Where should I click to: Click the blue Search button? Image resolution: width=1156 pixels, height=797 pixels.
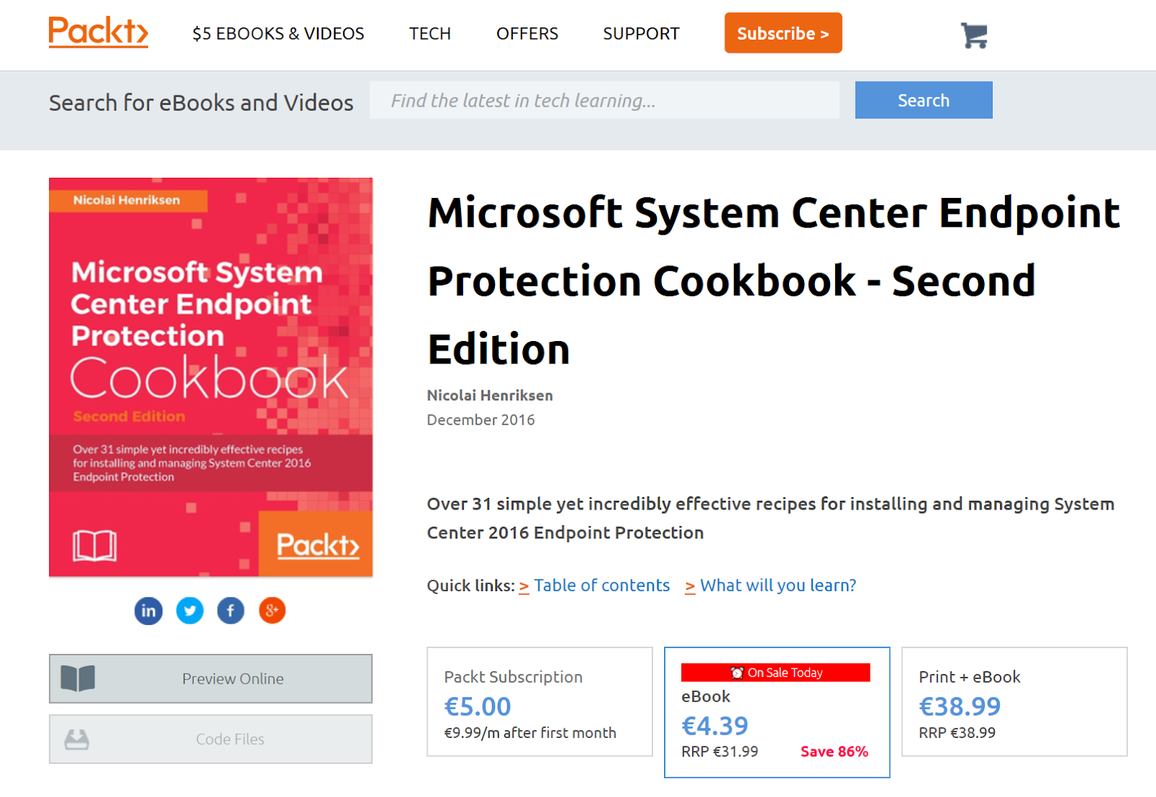coord(923,100)
